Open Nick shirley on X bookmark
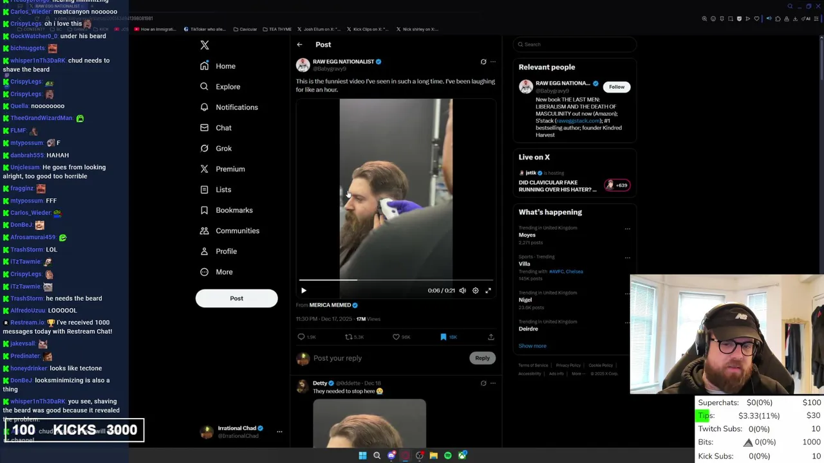Viewport: 824px width, 463px height. [x=417, y=29]
